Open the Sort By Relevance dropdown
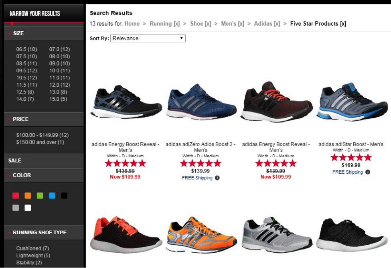 pyautogui.click(x=148, y=38)
